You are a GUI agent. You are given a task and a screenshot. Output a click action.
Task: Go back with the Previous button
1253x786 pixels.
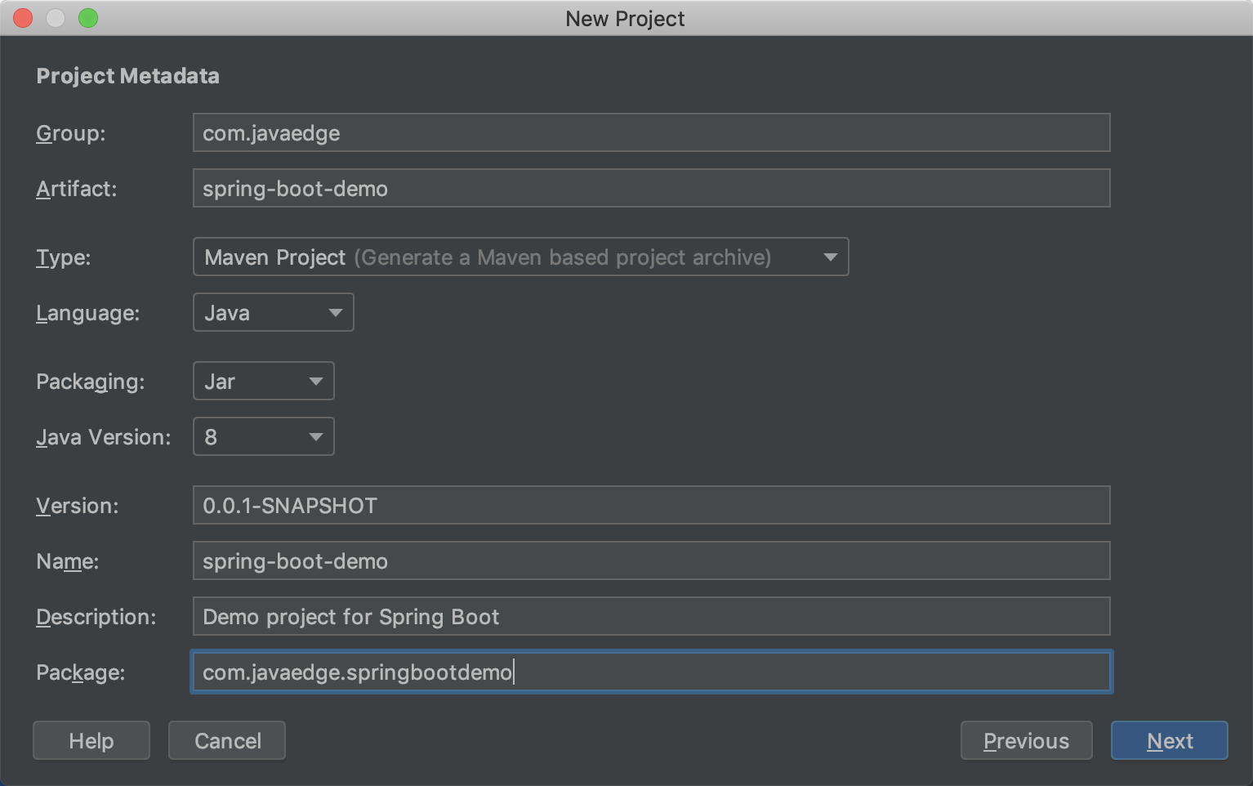[1026, 740]
